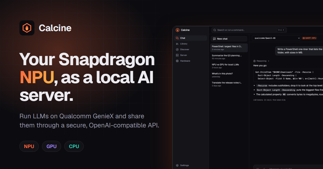The image size is (323, 169).
Task: Focus the 'Search or run a command' field
Action: click(x=249, y=30)
